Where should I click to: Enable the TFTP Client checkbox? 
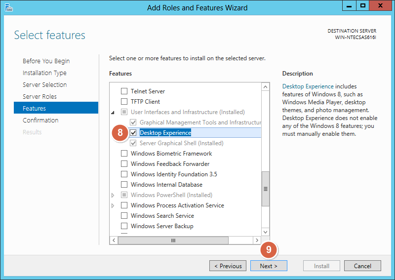[x=124, y=101]
